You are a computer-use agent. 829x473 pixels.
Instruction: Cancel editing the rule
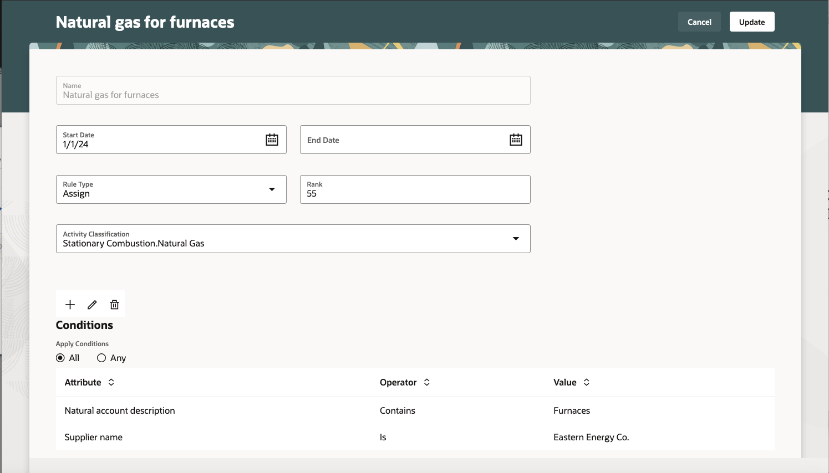coord(699,22)
